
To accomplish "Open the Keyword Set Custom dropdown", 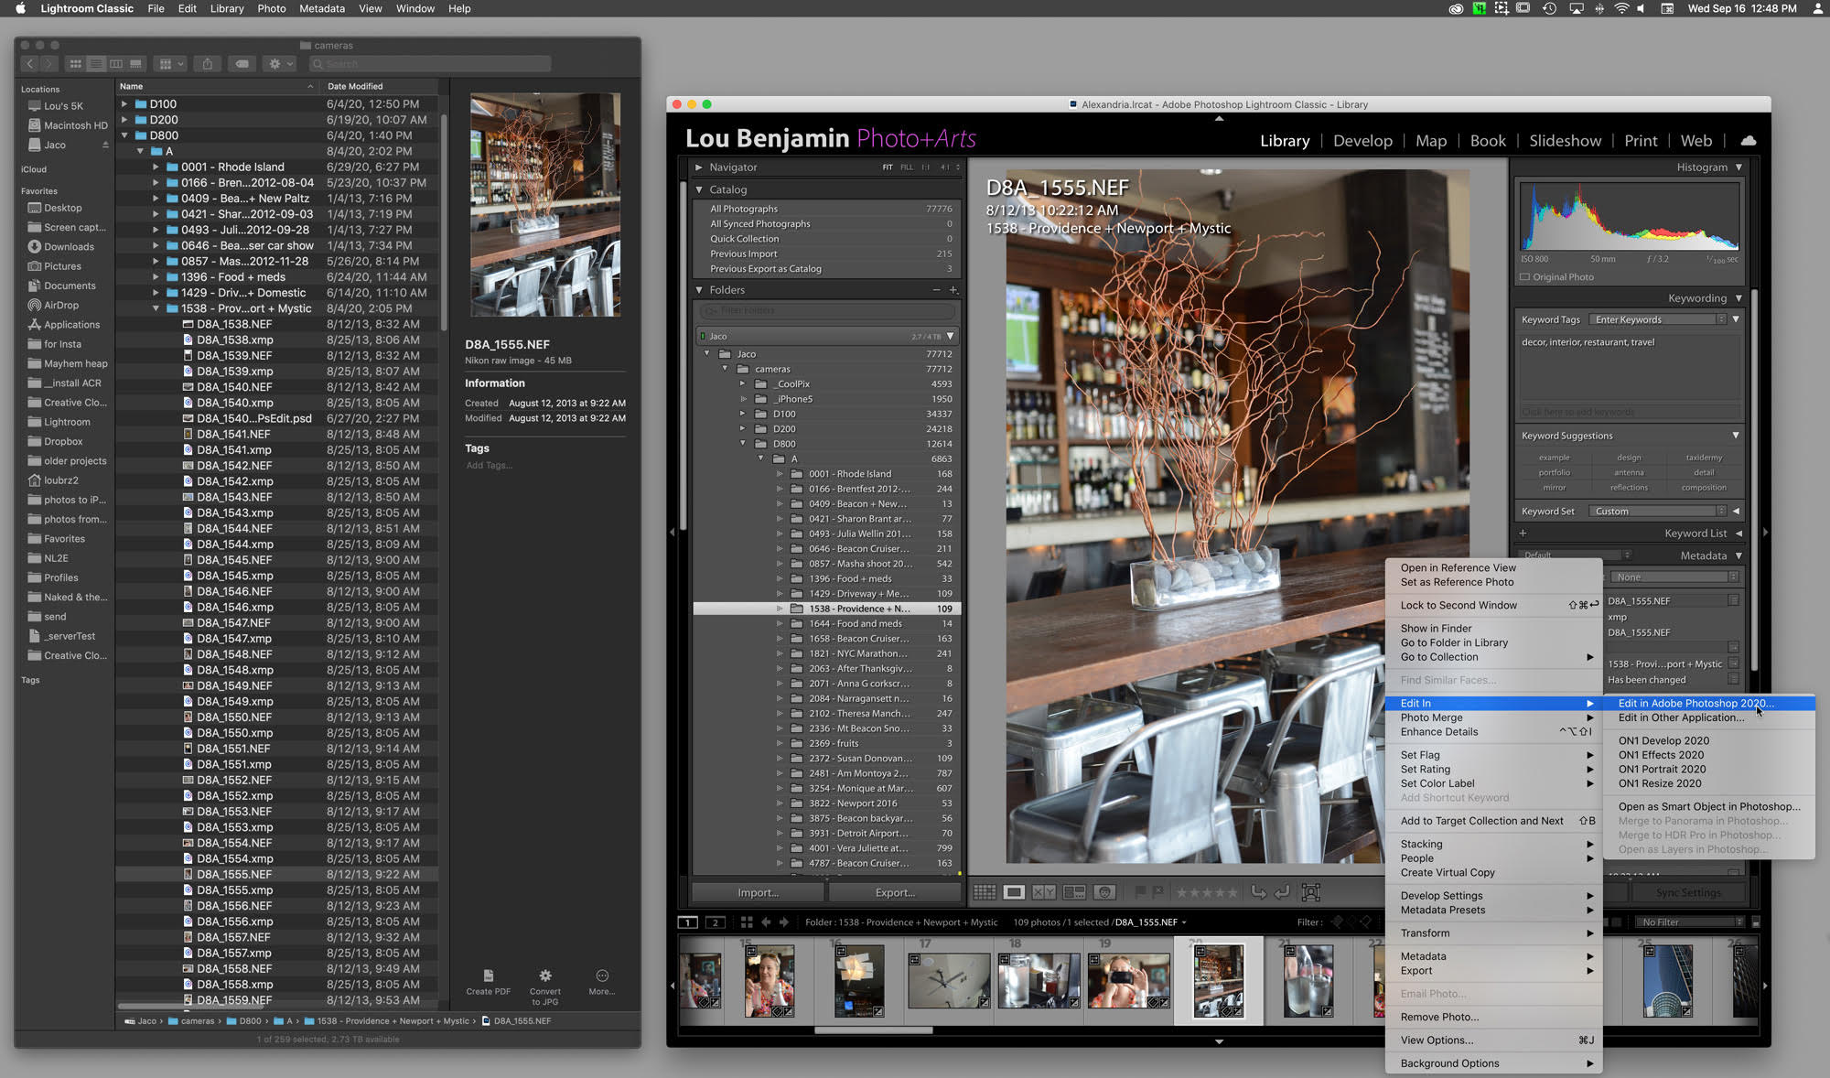I will (x=1659, y=512).
